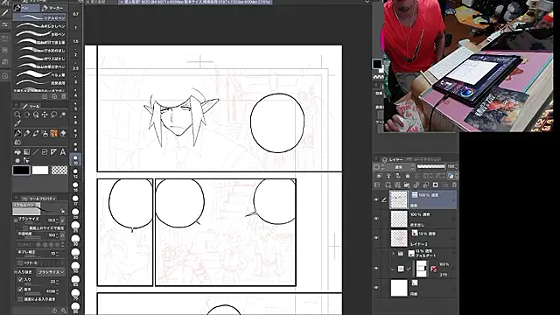This screenshot has height=315, width=560.
Task: Choose the ガウスぼかし brush
Action: [40, 59]
